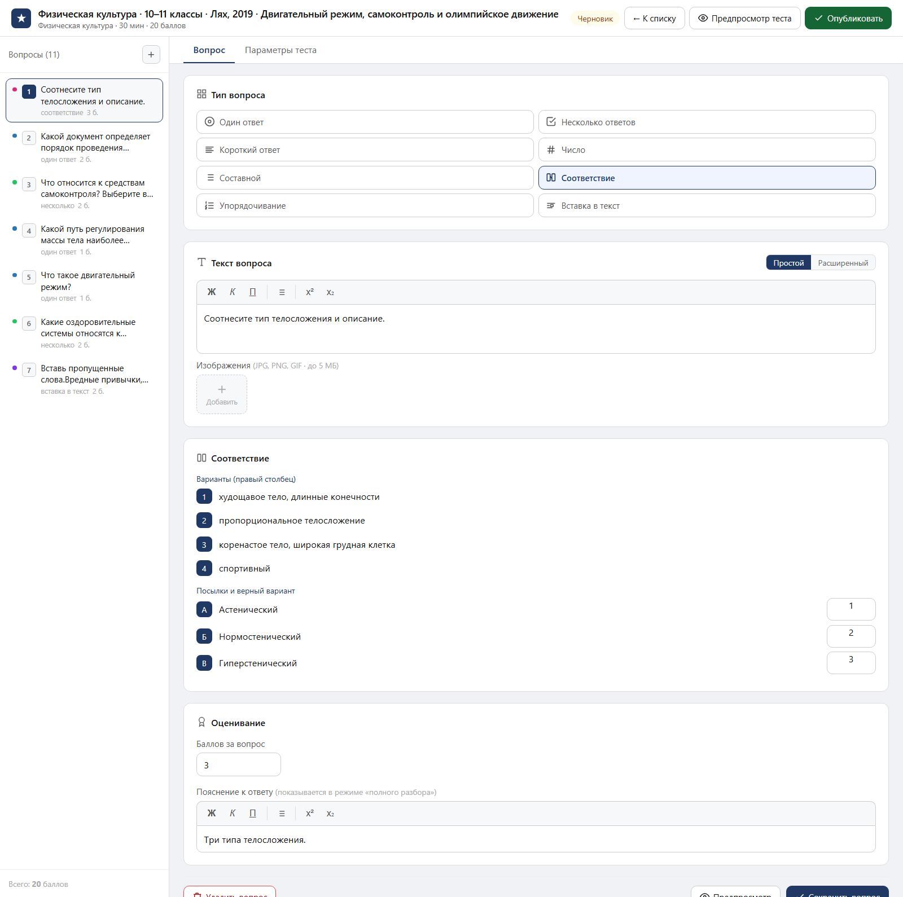
Task: Switch editor to 'Расширенный' mode
Action: pos(843,263)
